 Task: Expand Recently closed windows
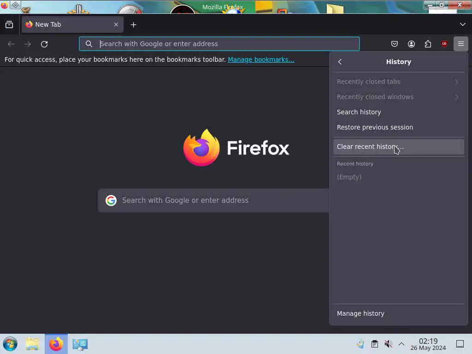(x=399, y=97)
